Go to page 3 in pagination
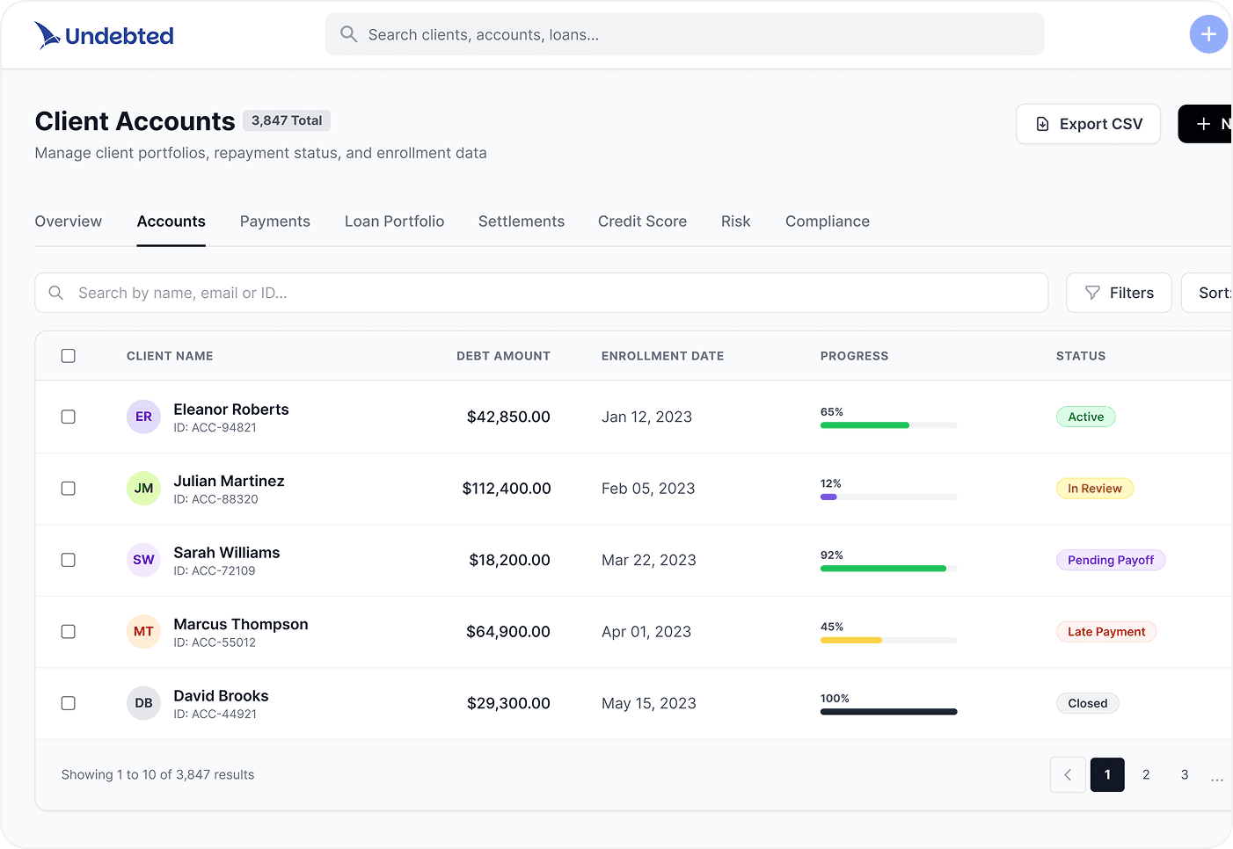This screenshot has width=1233, height=849. pos(1185,774)
